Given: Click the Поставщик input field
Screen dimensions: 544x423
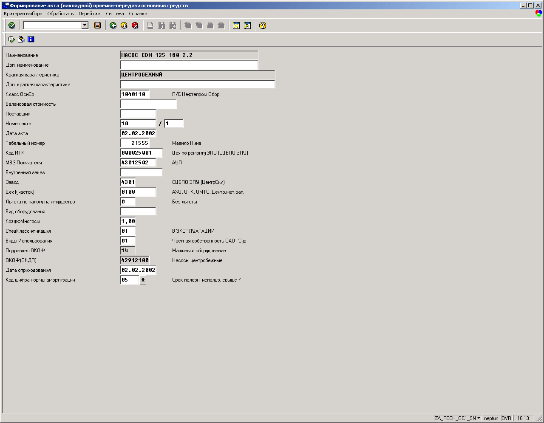Looking at the screenshot, I should tap(138, 114).
